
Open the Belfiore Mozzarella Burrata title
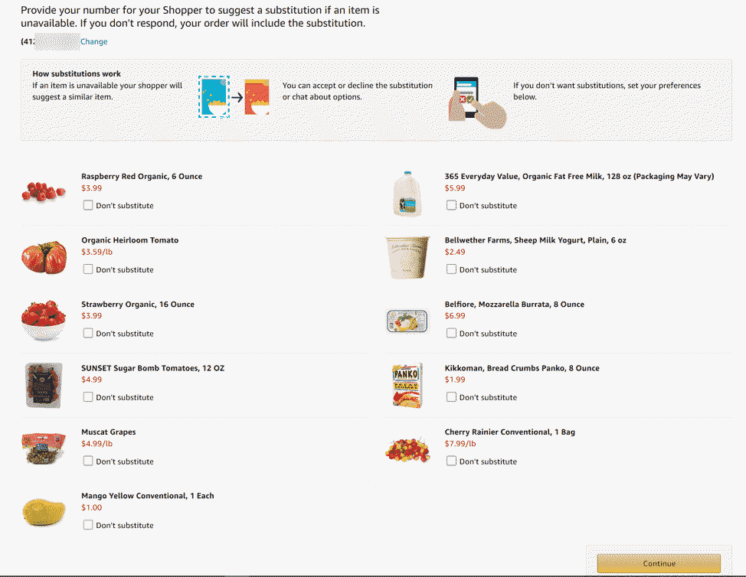tap(514, 305)
